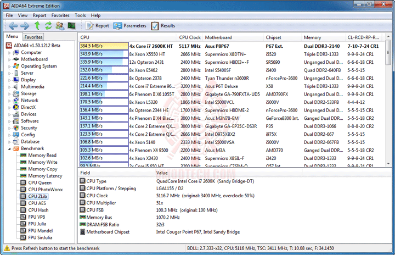Screen dimensions: 395x255
Task: Open the CPU PhotoWorxx benchmark
Action: click(x=46, y=190)
